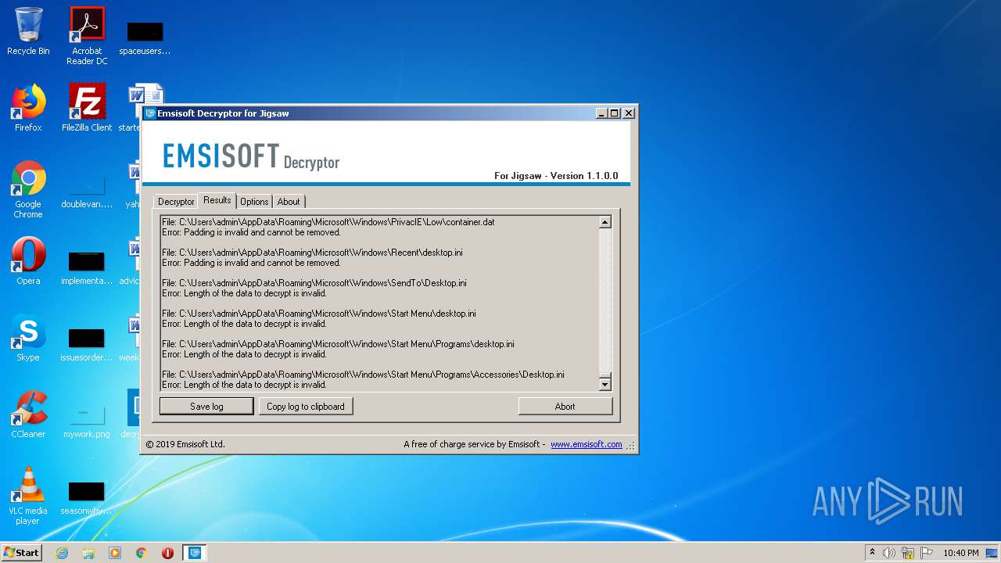Open the About tab
The height and width of the screenshot is (563, 1001).
pyautogui.click(x=289, y=202)
